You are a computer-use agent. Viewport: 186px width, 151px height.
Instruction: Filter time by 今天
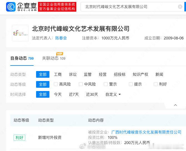tap(58, 94)
